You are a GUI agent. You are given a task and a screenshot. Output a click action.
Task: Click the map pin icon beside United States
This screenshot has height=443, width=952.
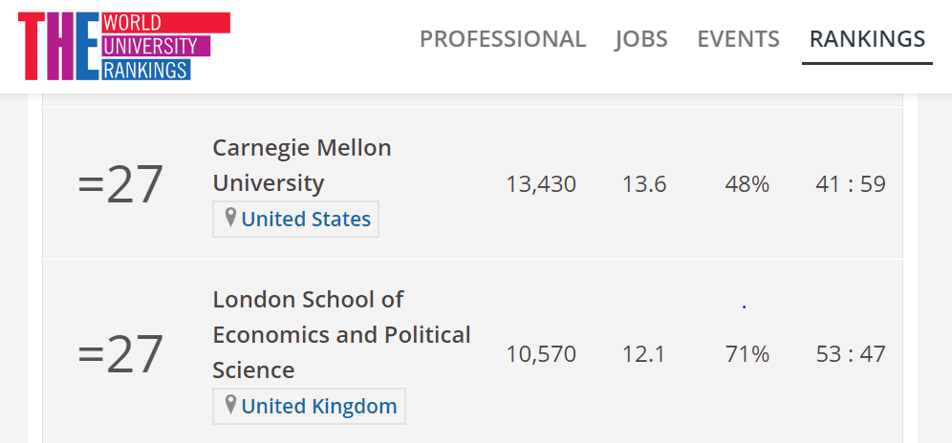[230, 219]
